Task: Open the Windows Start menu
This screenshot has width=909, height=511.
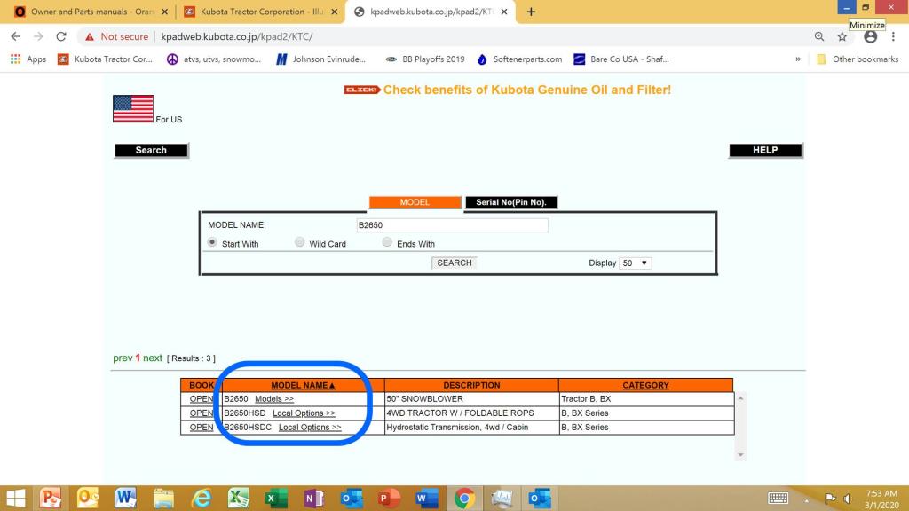Action: (16, 499)
